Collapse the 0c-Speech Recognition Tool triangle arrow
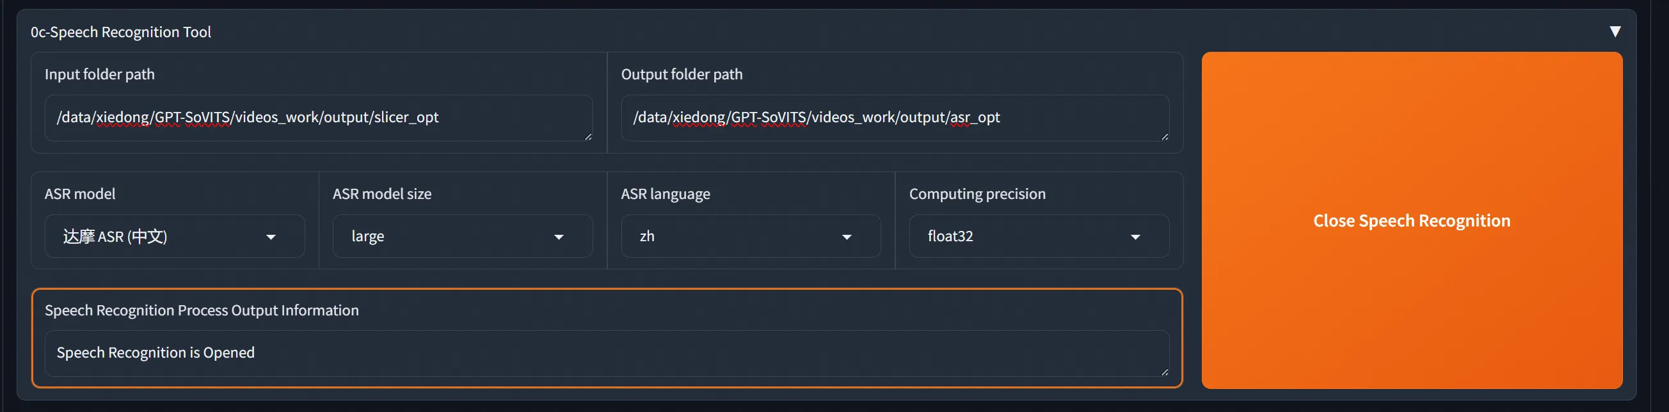The image size is (1669, 412). [1615, 32]
